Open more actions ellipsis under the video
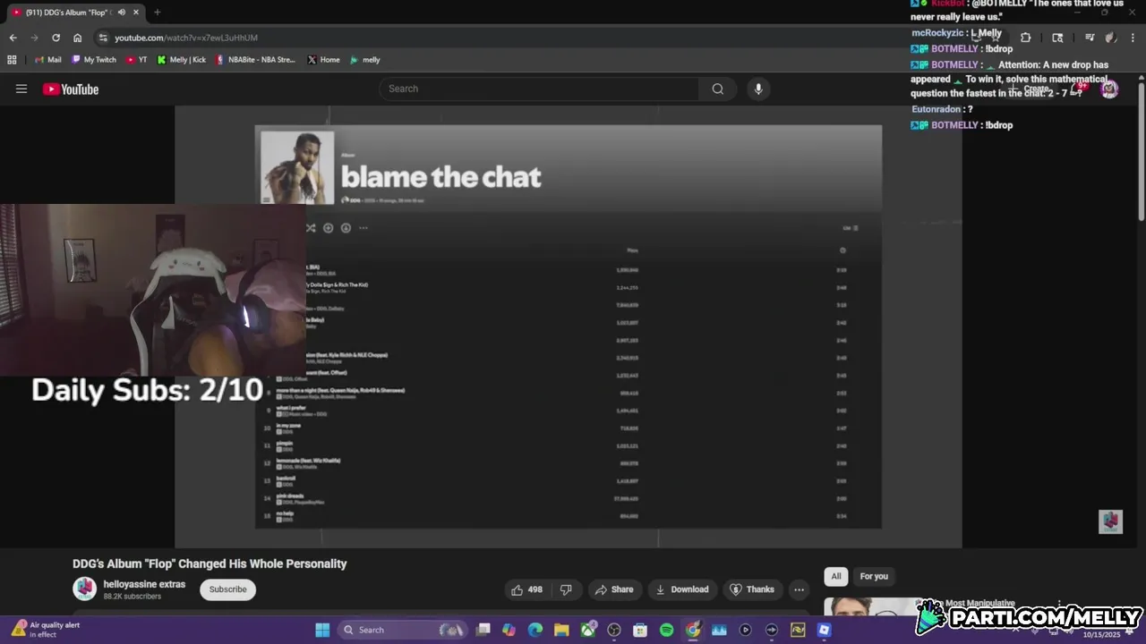Viewport: 1146px width, 644px height. click(799, 589)
